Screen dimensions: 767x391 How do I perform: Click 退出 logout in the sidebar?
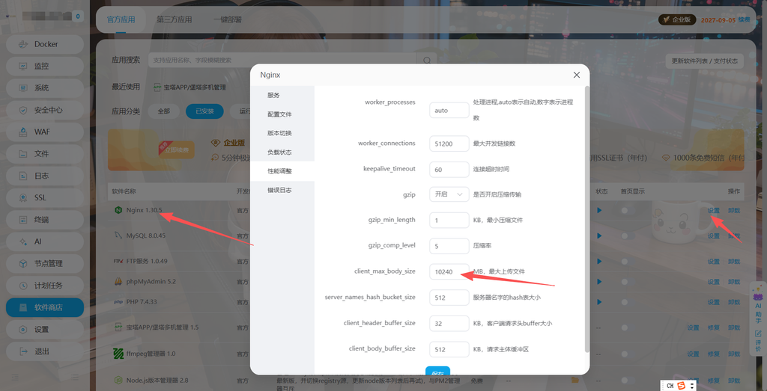(x=44, y=351)
